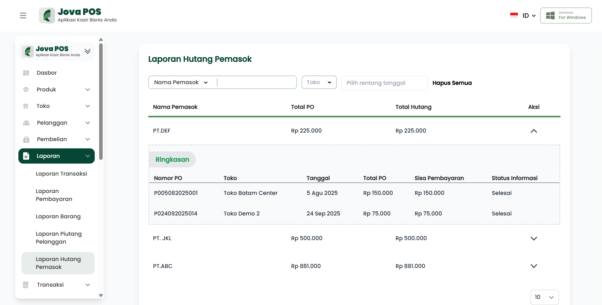Click the Pelanggan people icon
The image size is (602, 305).
pos(26,123)
